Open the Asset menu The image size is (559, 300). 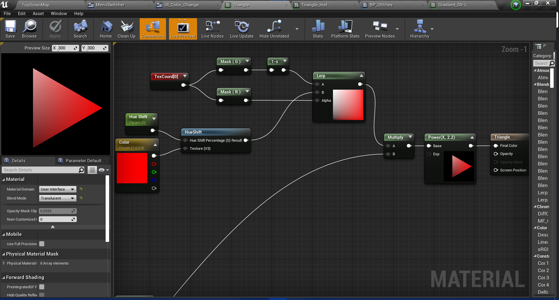click(38, 13)
